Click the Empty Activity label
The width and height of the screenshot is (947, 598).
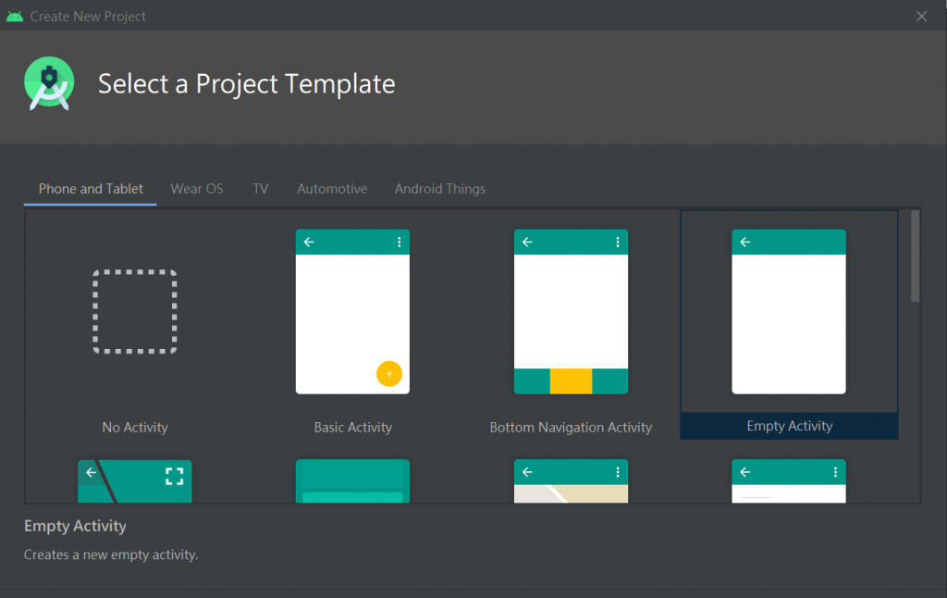[790, 426]
